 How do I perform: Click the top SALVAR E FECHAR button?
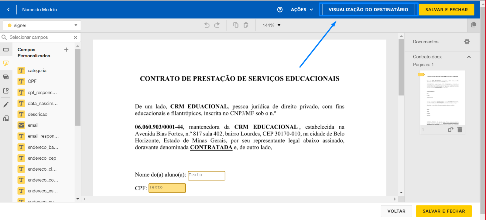tap(447, 10)
